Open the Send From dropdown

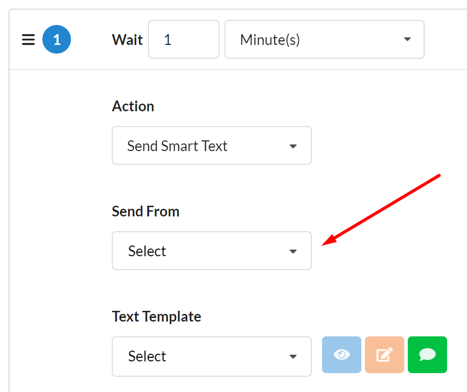click(x=211, y=251)
